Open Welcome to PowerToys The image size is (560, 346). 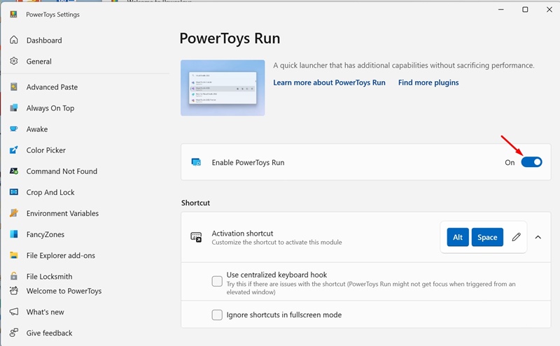pos(64,291)
